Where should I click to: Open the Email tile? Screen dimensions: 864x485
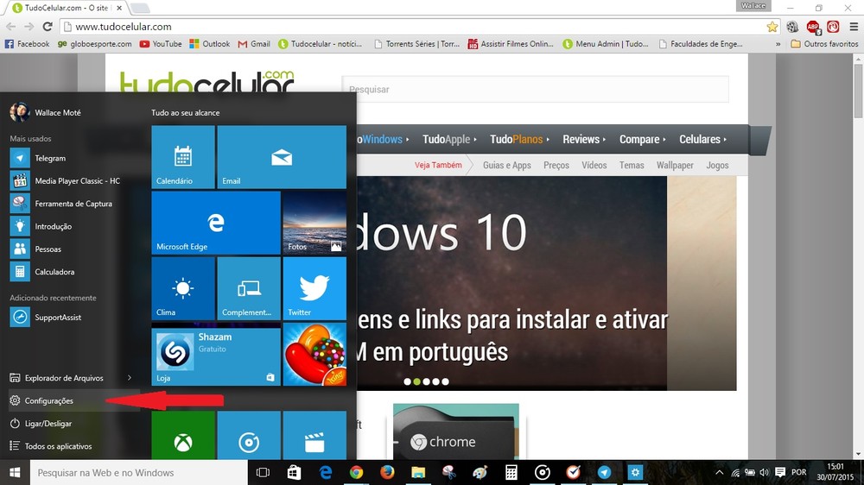click(281, 157)
